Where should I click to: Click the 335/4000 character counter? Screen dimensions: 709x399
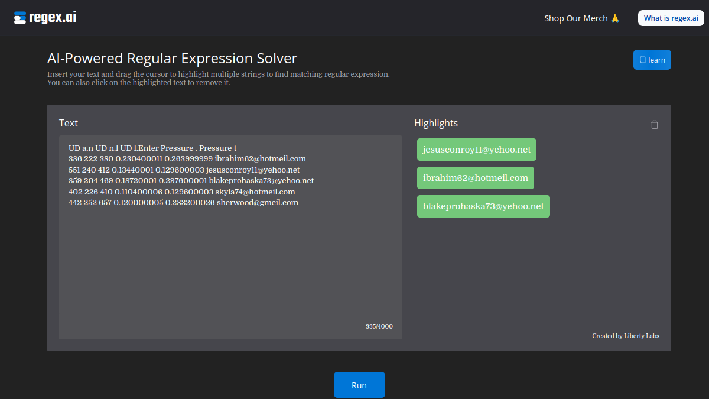click(x=379, y=326)
